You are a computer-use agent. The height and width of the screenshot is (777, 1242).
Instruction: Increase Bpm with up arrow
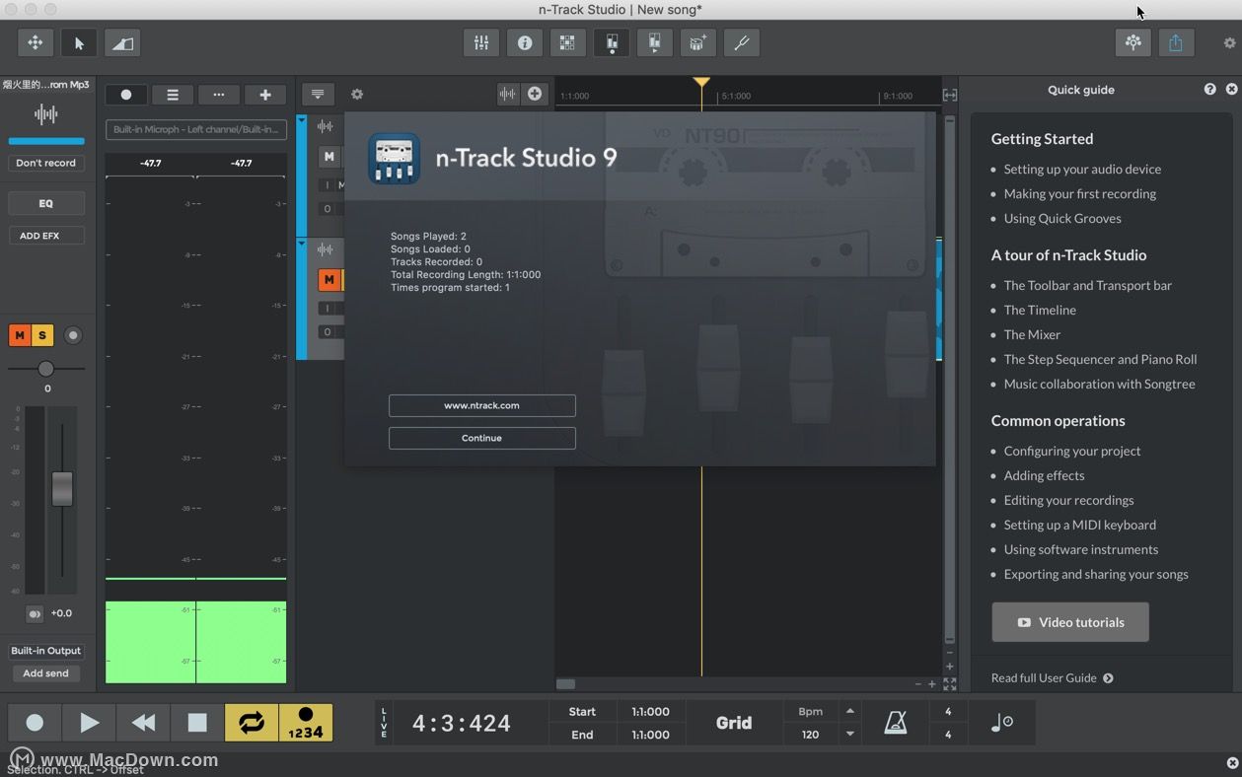coord(850,711)
